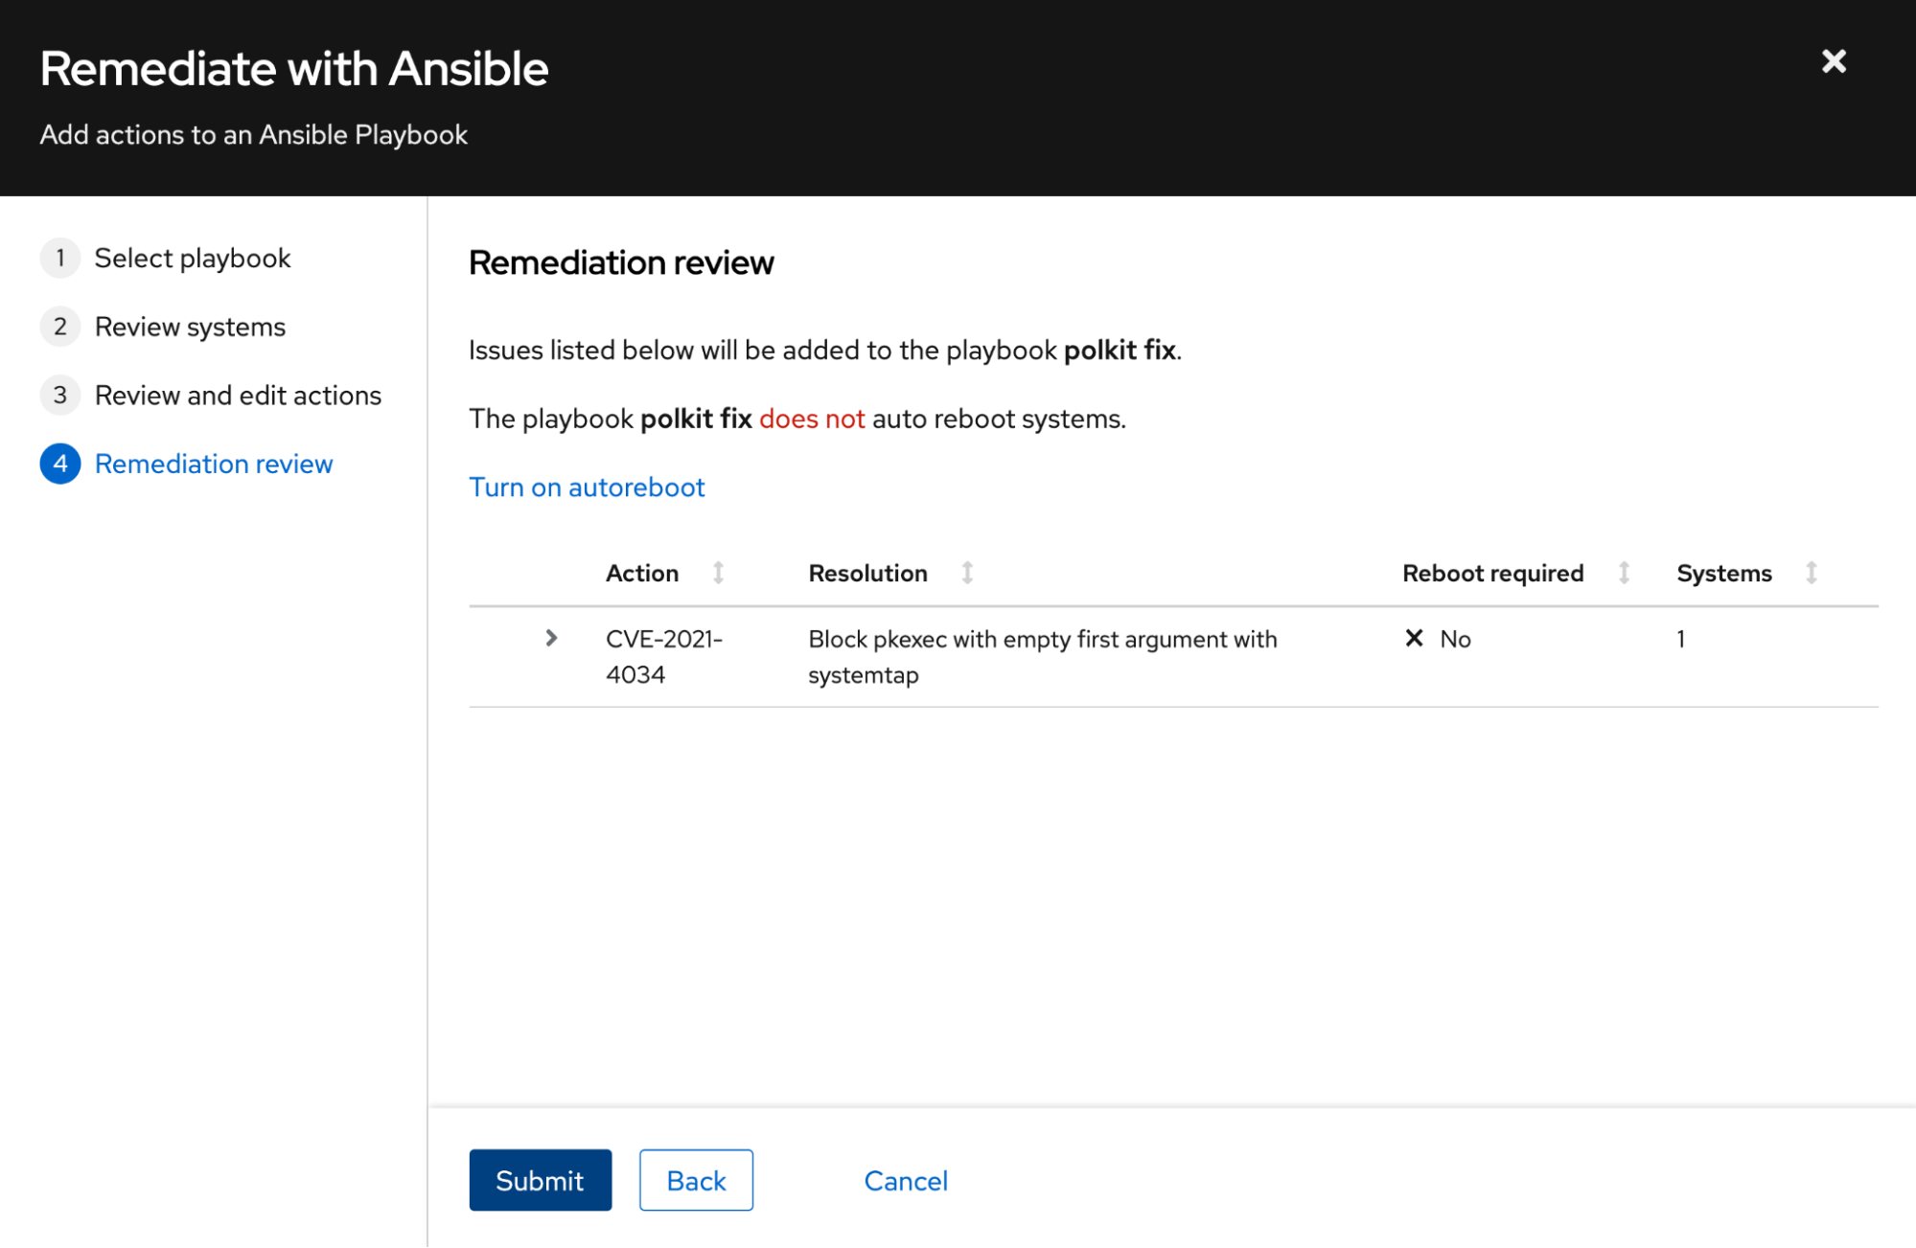This screenshot has height=1248, width=1916.
Task: Click the Systems column sort arrows
Action: pos(1811,573)
